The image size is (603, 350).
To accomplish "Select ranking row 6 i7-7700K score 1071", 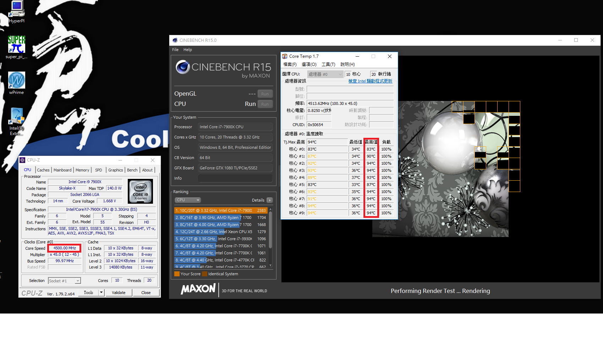I will (221, 246).
